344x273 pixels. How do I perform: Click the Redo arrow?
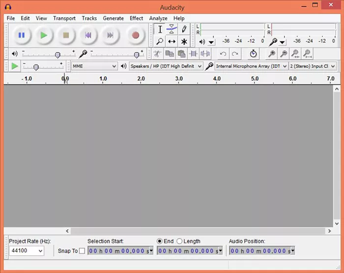coord(235,54)
